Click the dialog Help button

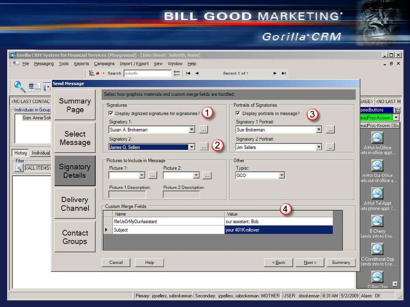coord(150,262)
